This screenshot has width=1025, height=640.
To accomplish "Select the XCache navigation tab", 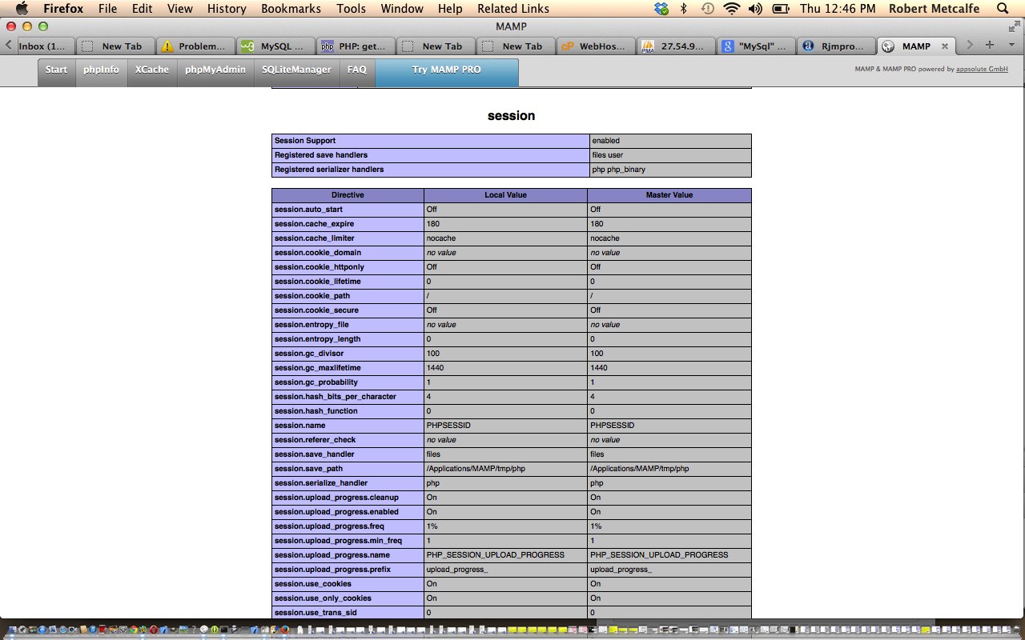I will click(151, 70).
